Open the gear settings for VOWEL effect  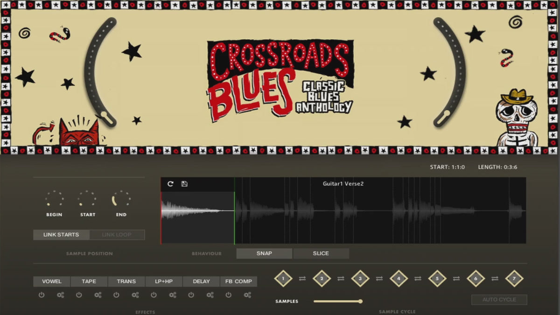(x=60, y=295)
